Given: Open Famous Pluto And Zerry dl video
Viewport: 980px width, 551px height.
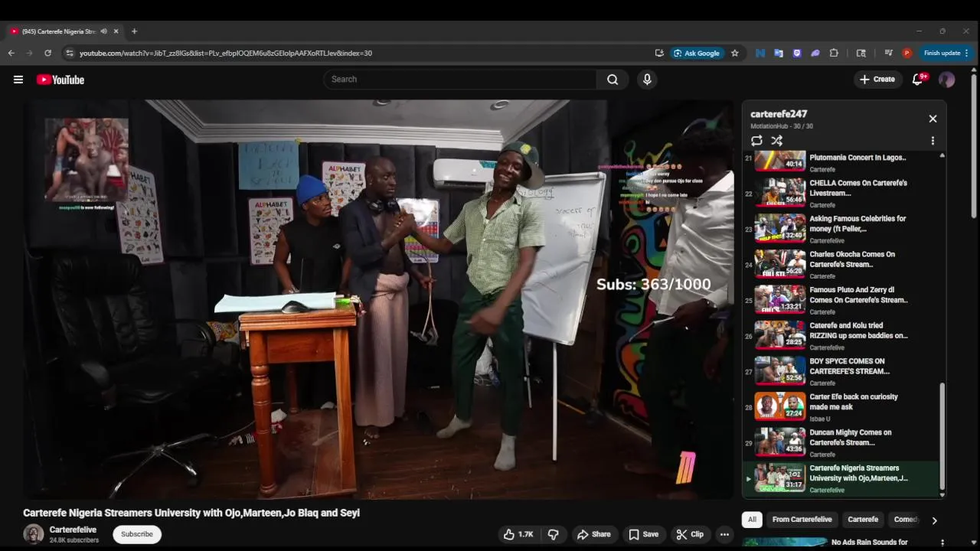Looking at the screenshot, I should point(842,301).
